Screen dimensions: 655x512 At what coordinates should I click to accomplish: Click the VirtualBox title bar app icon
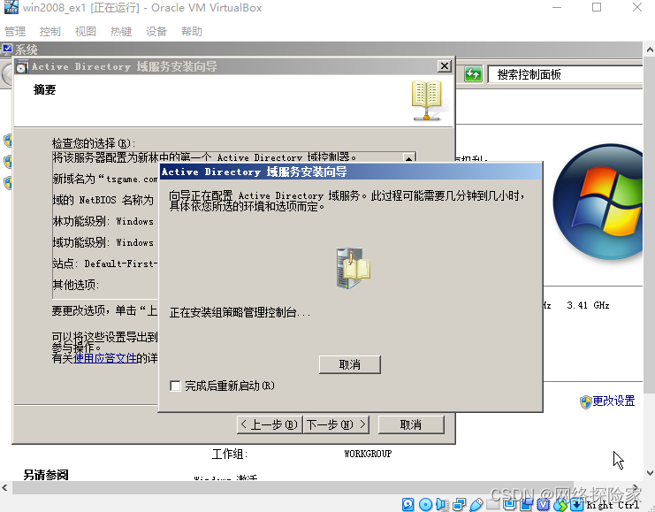11,8
